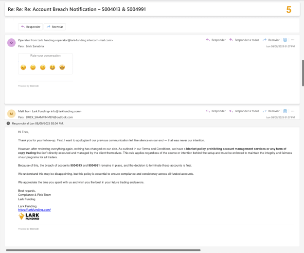Reply all on the Operator from Lark Funding email

pyautogui.click(x=244, y=40)
